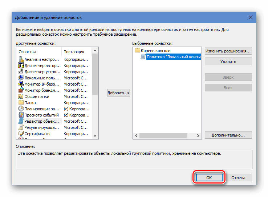Image resolution: width=268 pixels, height=197 pixels.
Task: Select 'Анализ и настро...' in the list
Action: pos(54,59)
